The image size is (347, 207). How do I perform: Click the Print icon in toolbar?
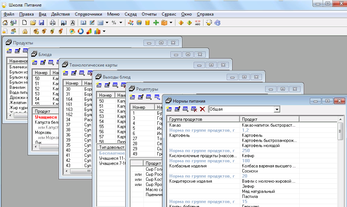pos(52,23)
